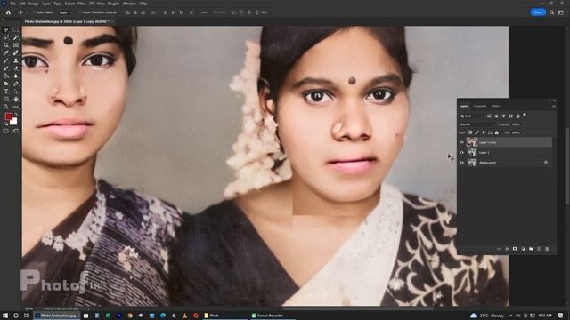Screen dimensions: 570x320
Task: Select the Rectangular Marquee tool
Action: pos(16,29)
